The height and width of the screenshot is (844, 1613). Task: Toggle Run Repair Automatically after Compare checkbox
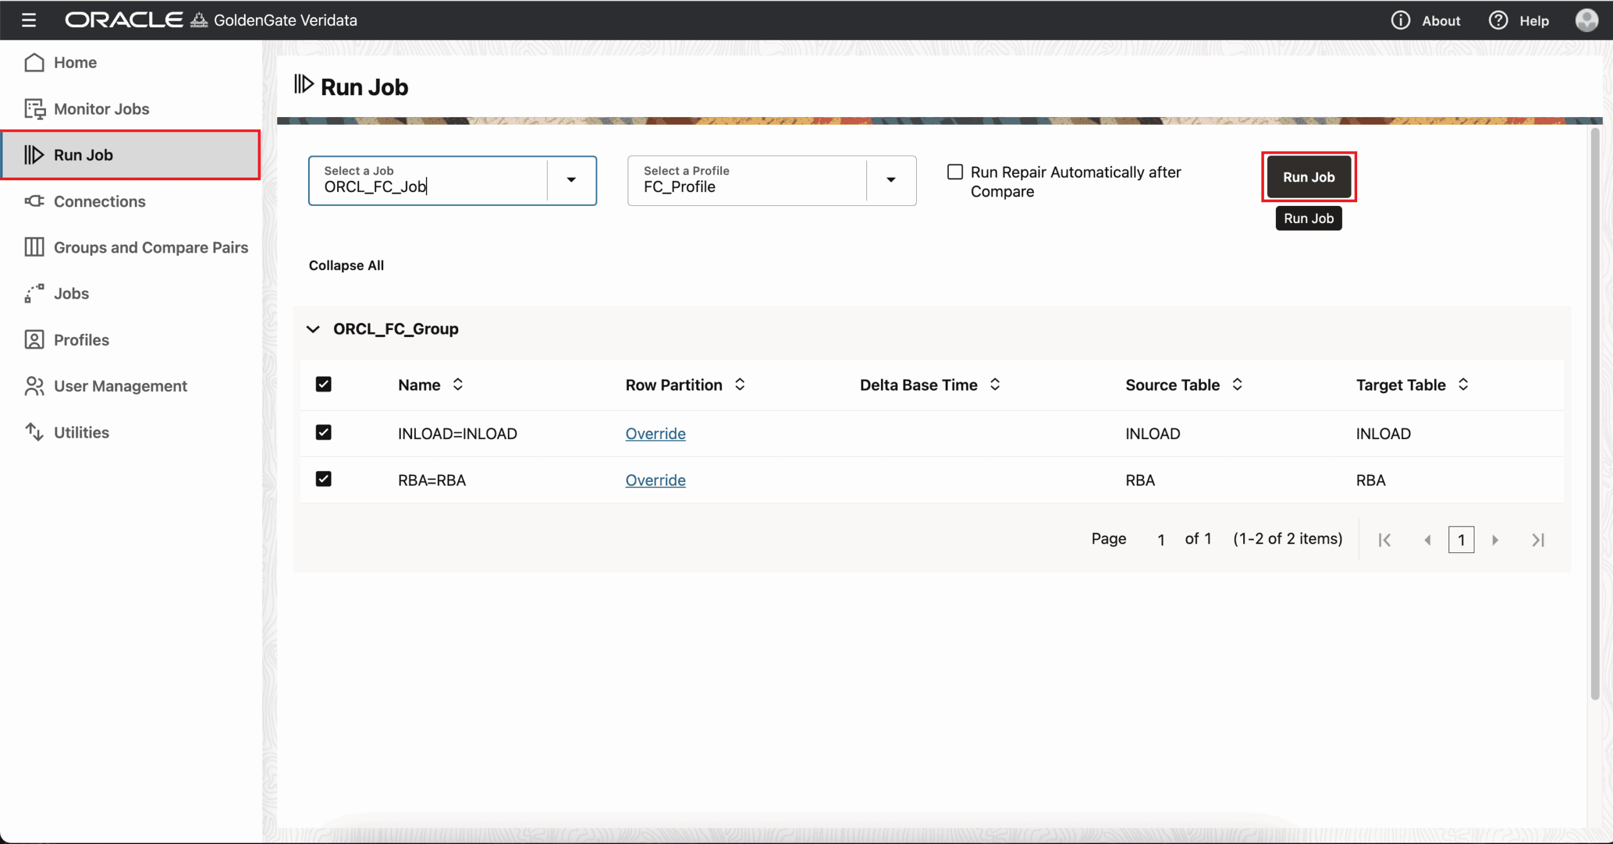tap(955, 172)
